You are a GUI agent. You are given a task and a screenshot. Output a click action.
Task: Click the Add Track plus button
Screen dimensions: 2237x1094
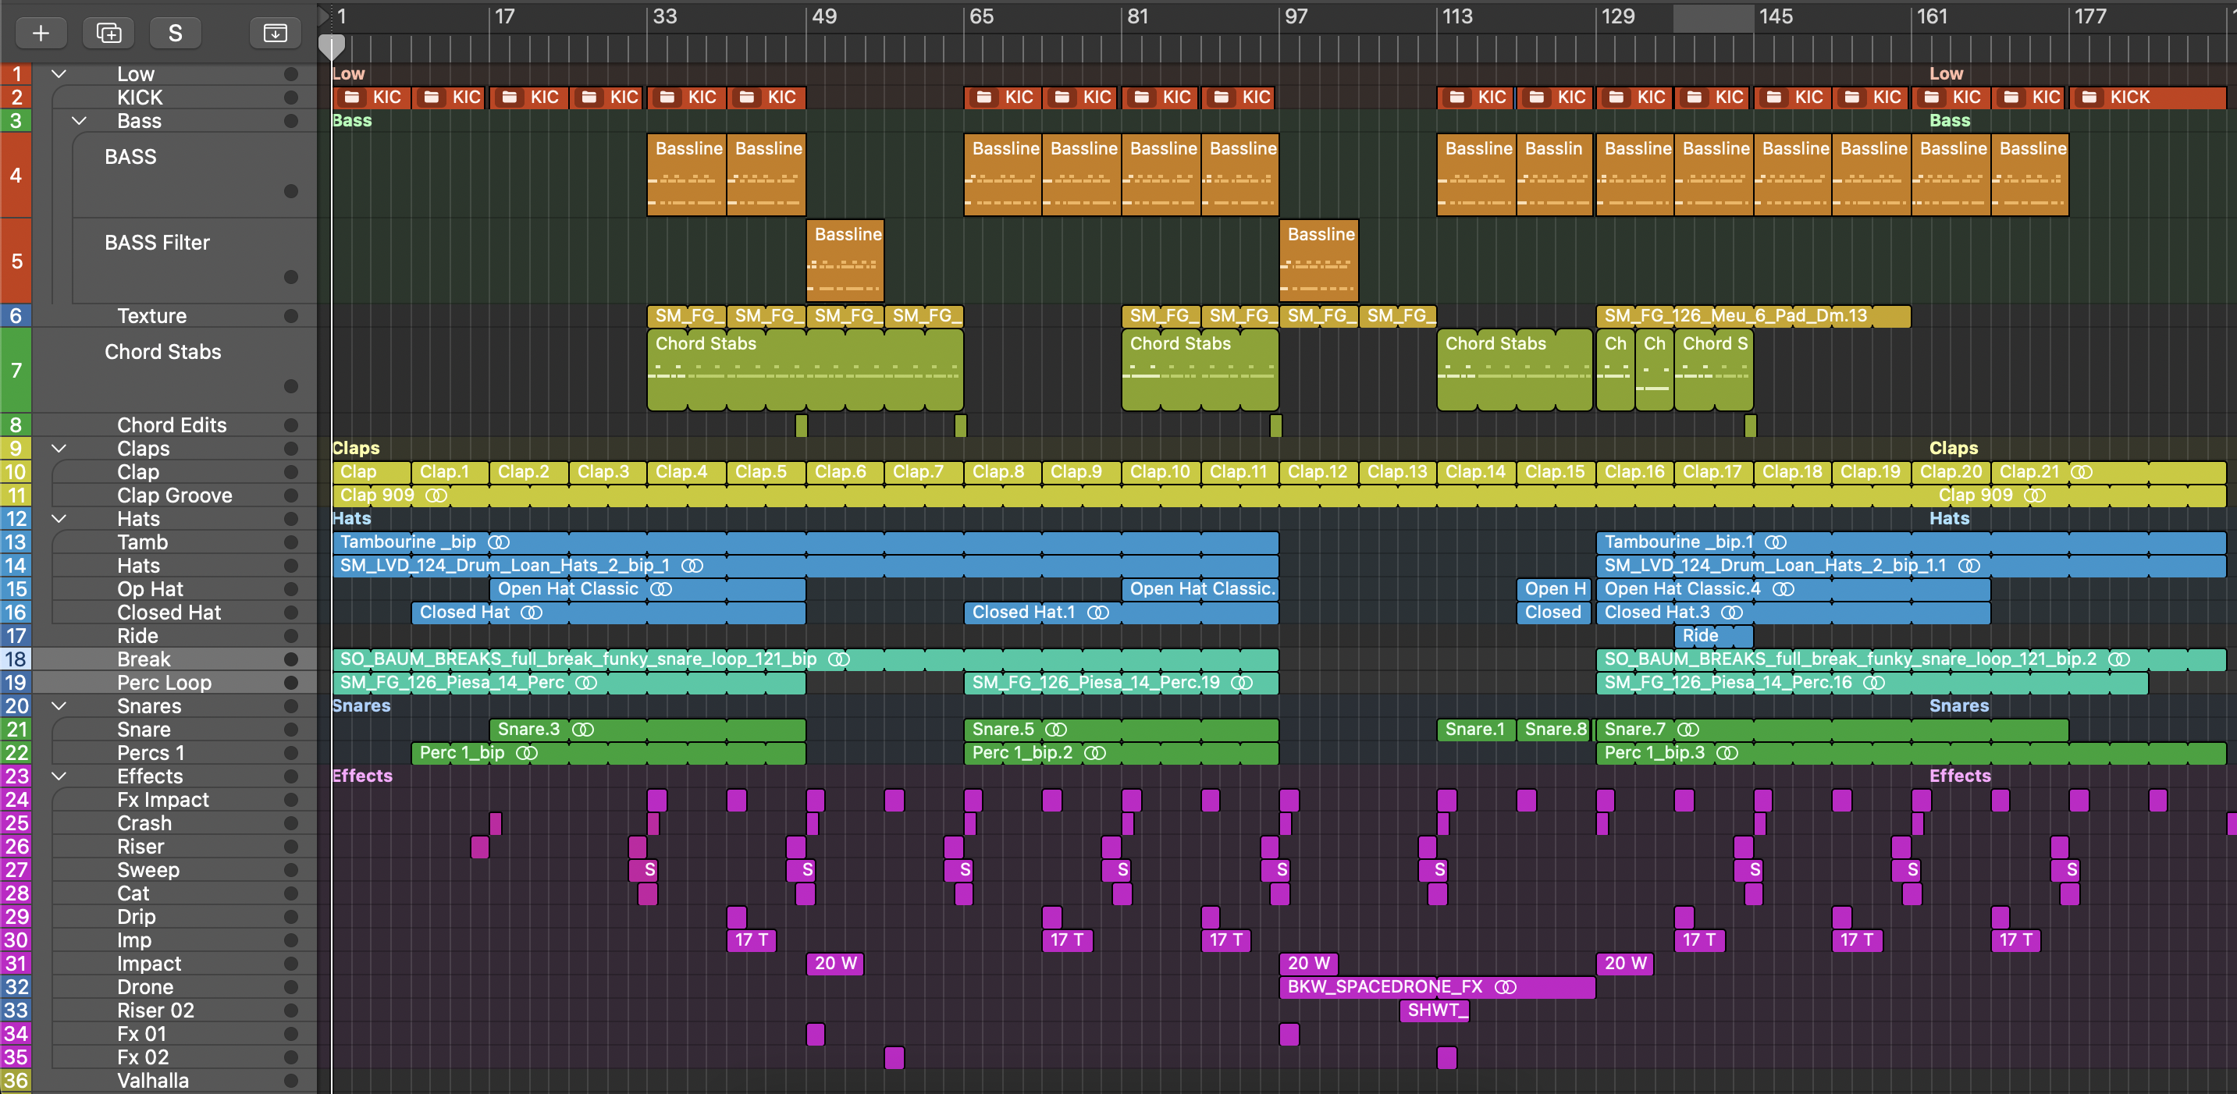(x=40, y=33)
